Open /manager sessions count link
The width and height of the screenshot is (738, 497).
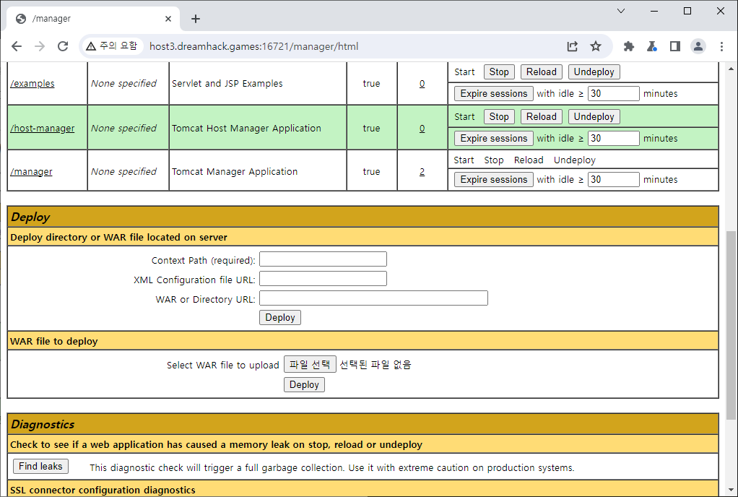(422, 172)
